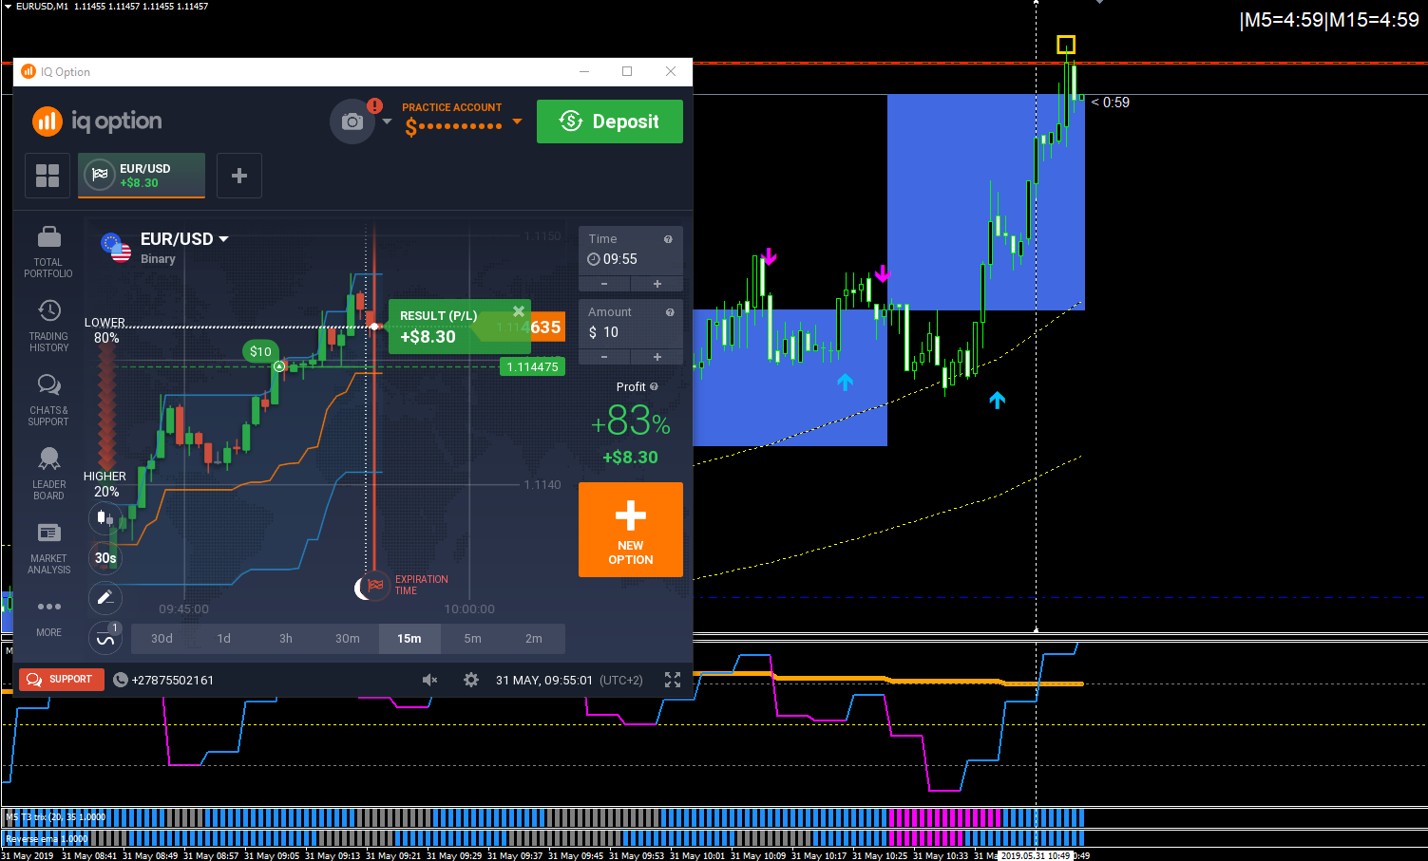Click the New Option button

pyautogui.click(x=631, y=530)
